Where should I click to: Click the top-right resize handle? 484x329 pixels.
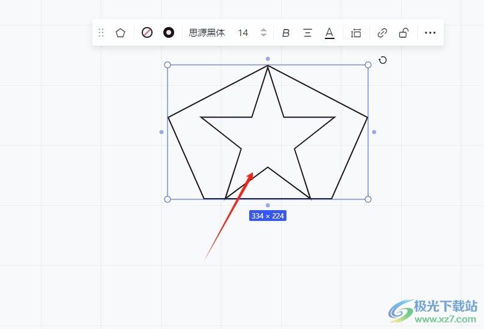click(x=368, y=65)
